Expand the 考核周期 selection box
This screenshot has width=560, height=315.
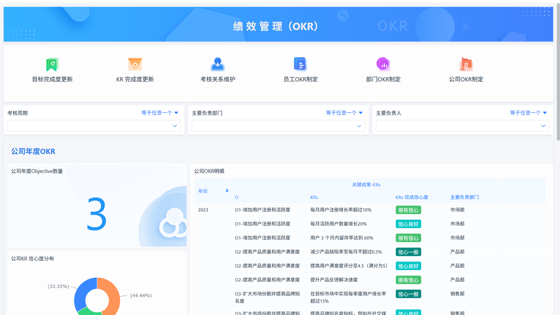click(94, 126)
